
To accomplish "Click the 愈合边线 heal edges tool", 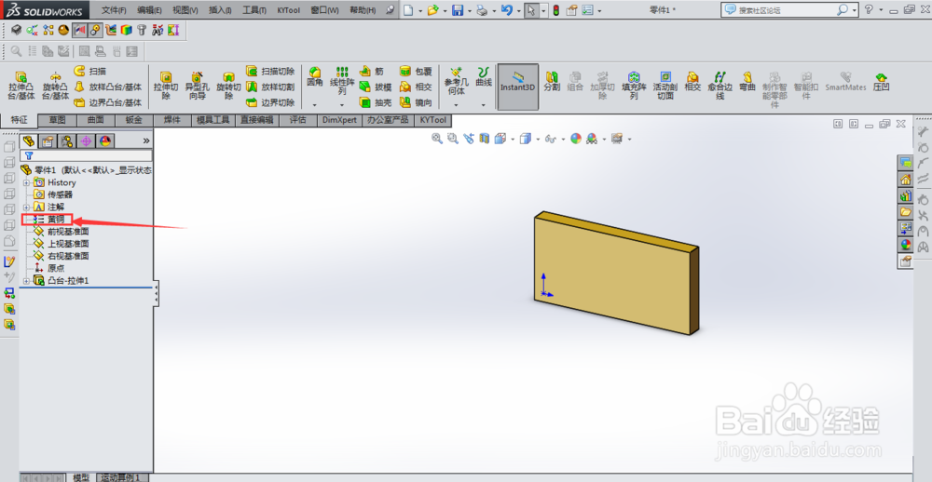I will click(720, 86).
